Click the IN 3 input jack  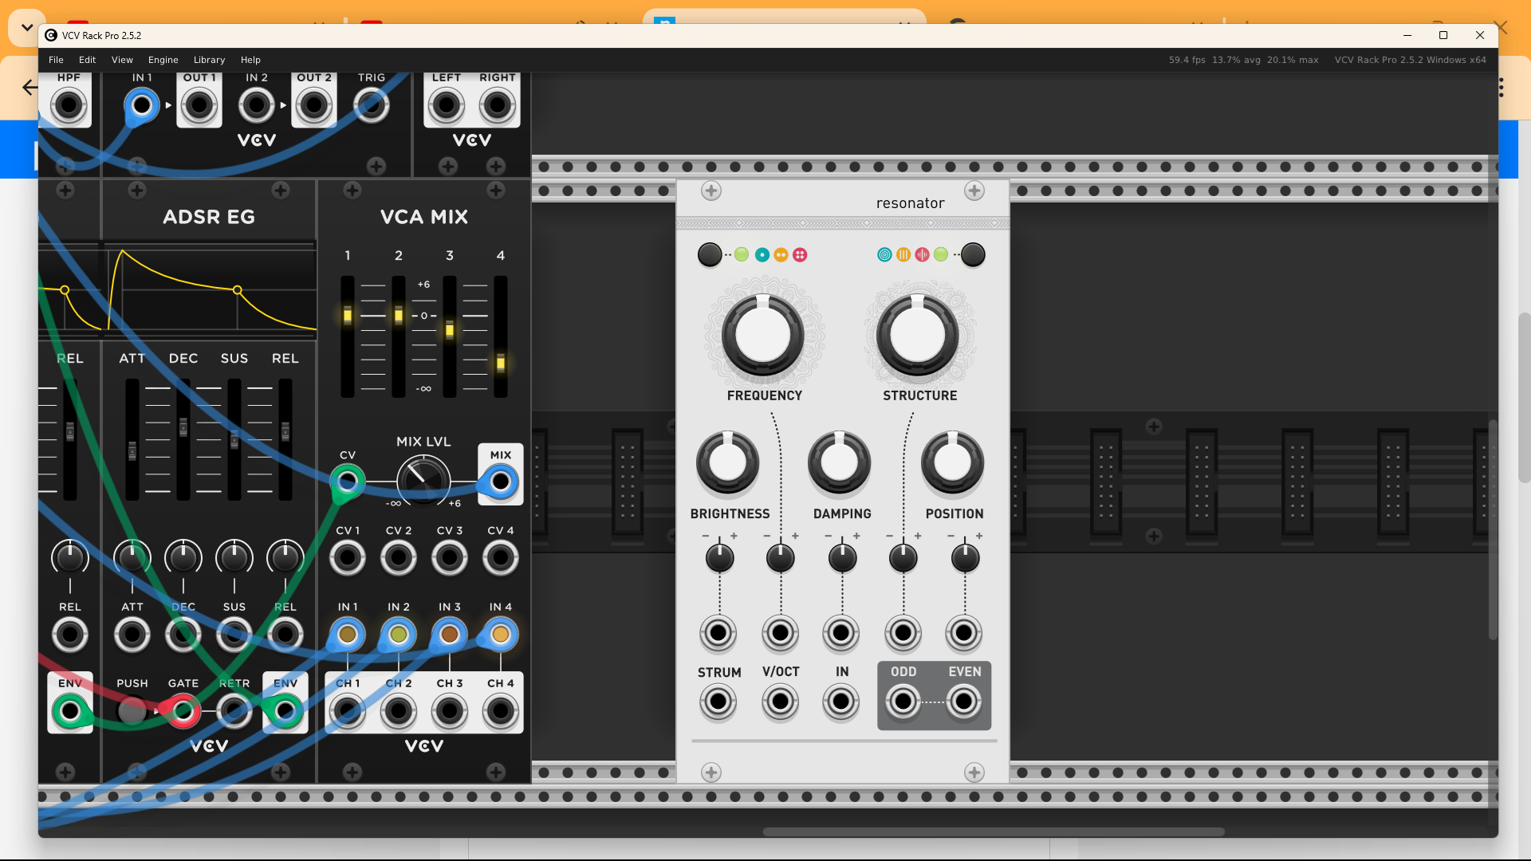pos(450,635)
